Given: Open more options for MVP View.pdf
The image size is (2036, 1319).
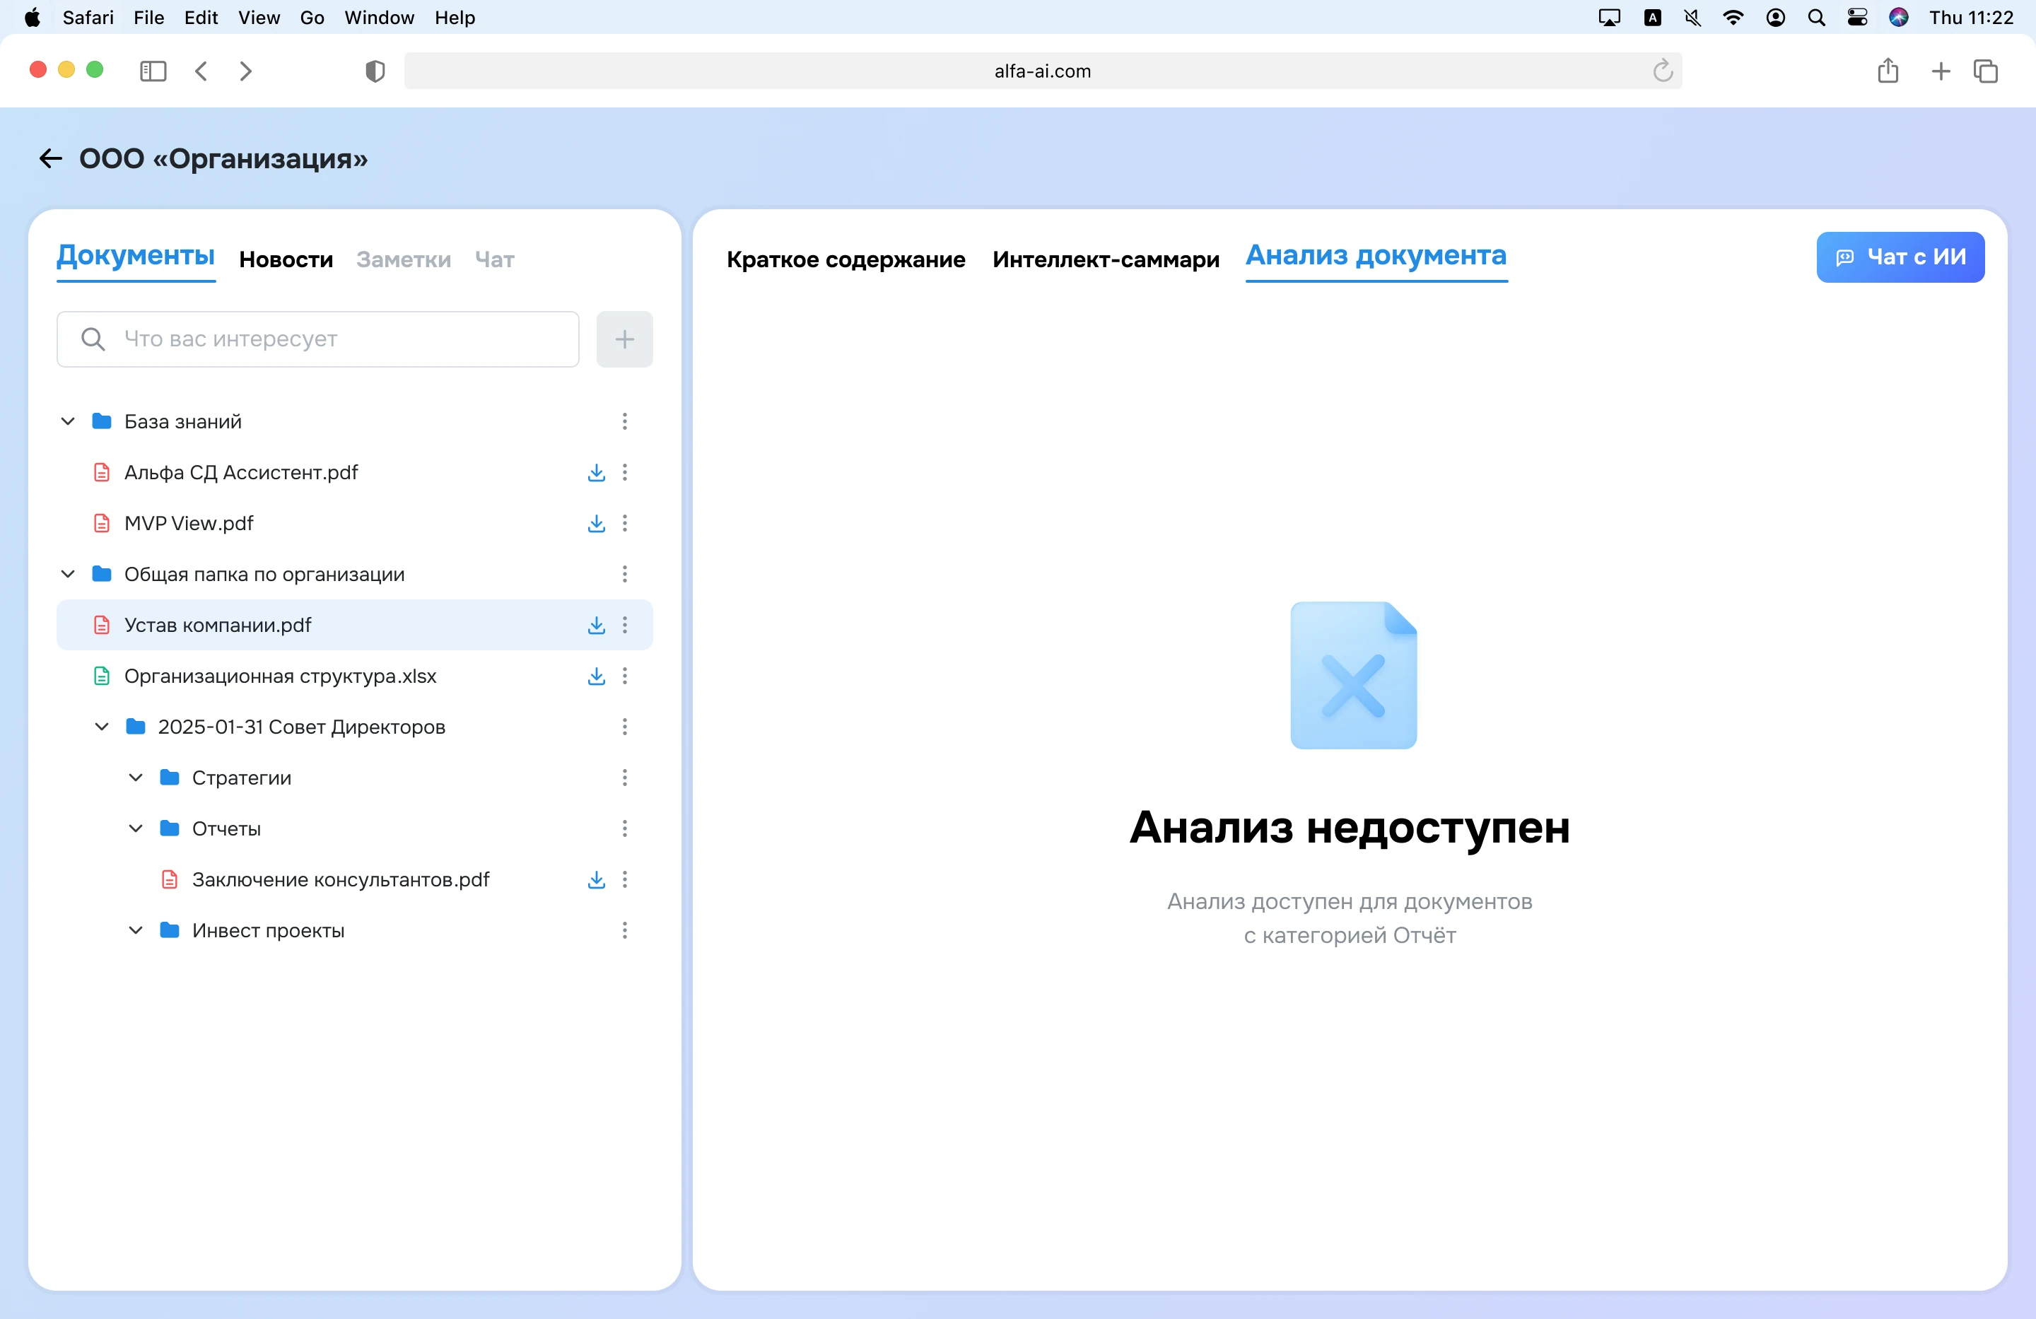Looking at the screenshot, I should coord(624,524).
